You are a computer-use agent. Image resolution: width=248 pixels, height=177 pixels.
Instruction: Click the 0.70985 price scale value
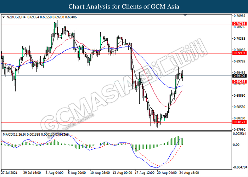(x=239, y=16)
